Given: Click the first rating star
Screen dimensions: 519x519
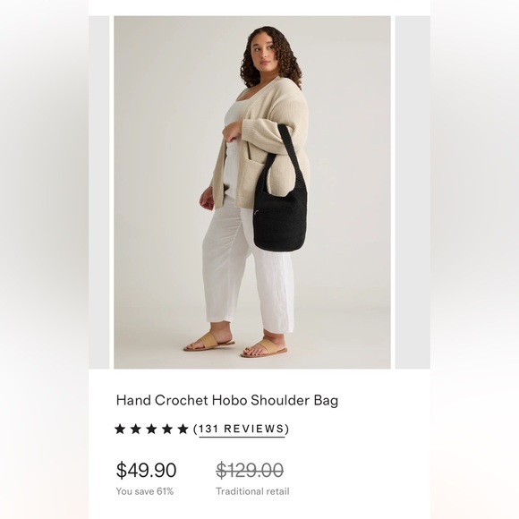Looking at the screenshot, I should click(x=120, y=430).
